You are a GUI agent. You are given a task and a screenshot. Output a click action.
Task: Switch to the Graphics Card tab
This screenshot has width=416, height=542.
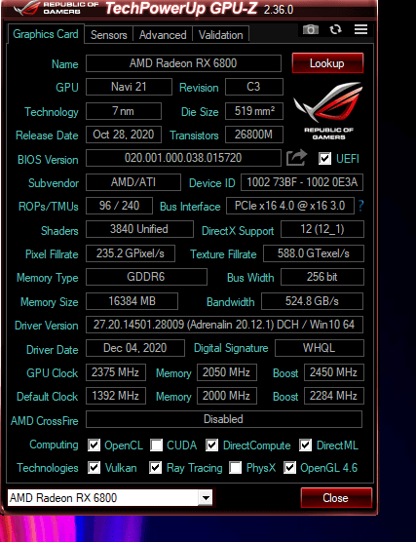46,34
